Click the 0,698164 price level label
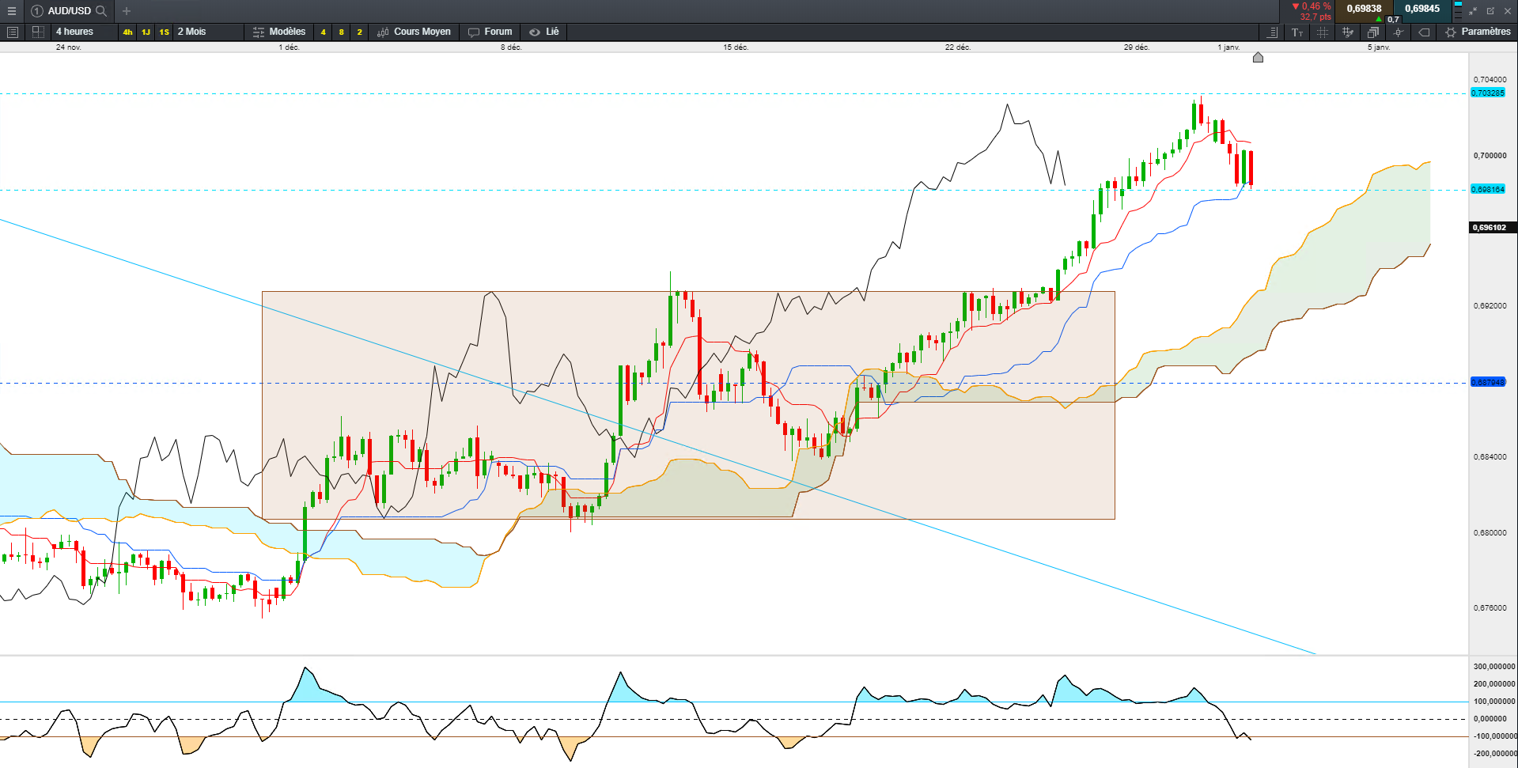Screen dimensions: 1518x768 pyautogui.click(x=1488, y=190)
